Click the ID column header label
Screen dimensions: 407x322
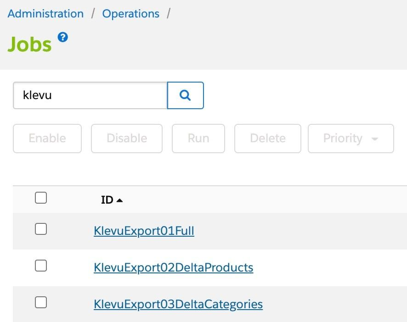coord(107,200)
